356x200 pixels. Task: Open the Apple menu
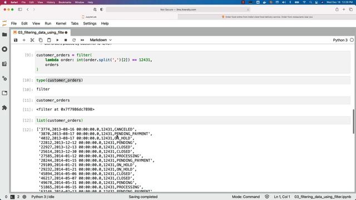(5, 2)
